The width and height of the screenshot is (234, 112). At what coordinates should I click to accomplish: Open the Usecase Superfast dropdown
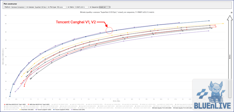coord(41,7)
